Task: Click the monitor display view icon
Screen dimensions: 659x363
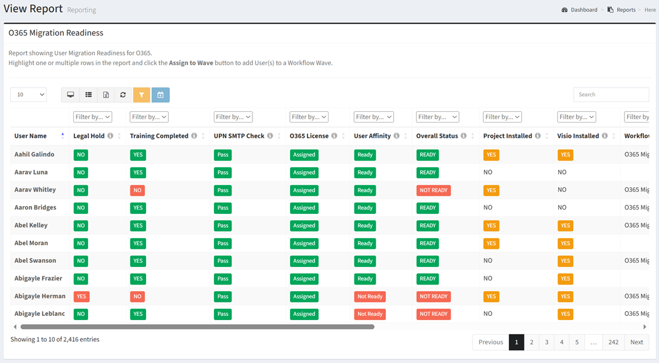Action: coord(71,95)
